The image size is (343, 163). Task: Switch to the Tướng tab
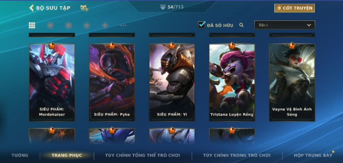(x=20, y=155)
